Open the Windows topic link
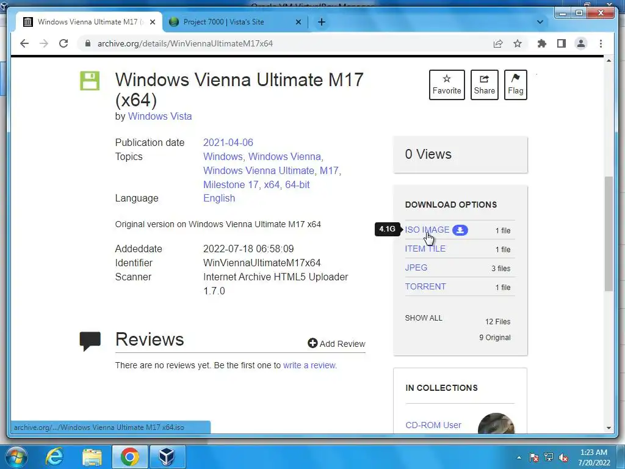 tap(223, 156)
